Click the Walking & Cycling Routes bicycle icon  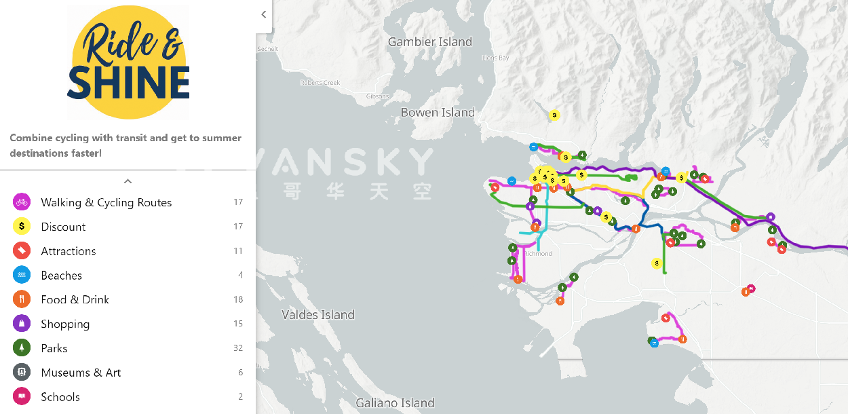22,202
